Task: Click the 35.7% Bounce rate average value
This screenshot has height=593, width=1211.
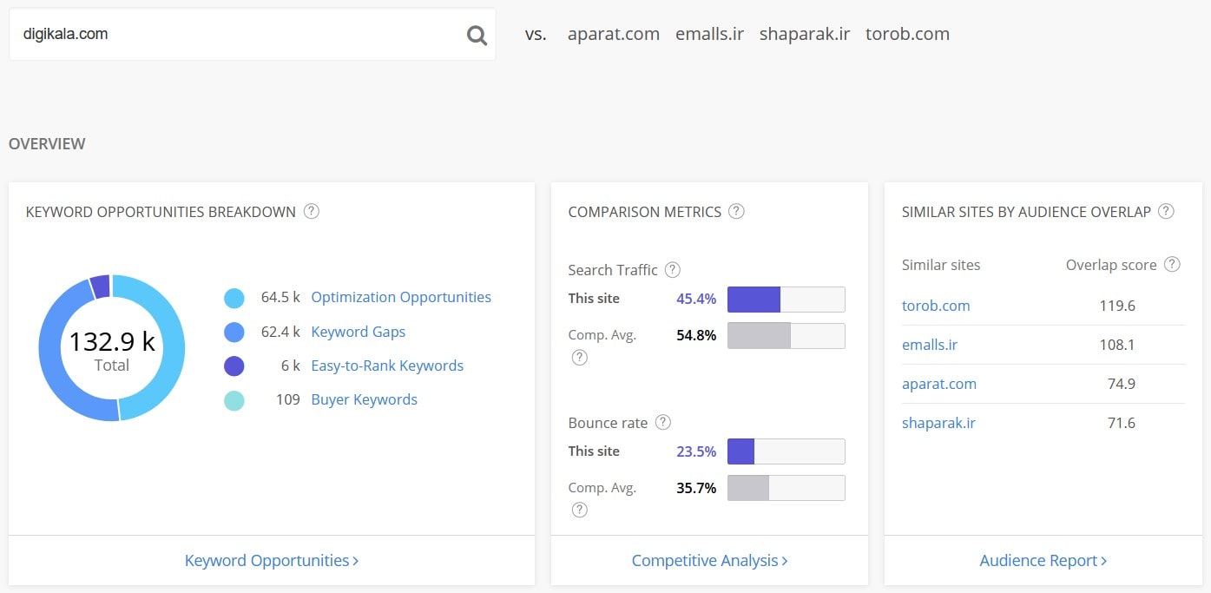Action: (x=696, y=488)
